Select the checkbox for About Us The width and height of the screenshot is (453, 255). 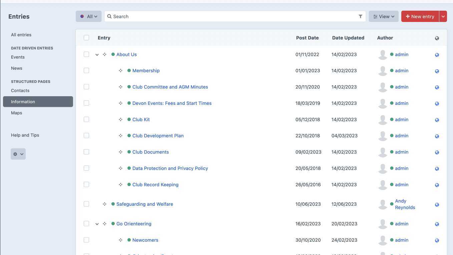coord(86,54)
